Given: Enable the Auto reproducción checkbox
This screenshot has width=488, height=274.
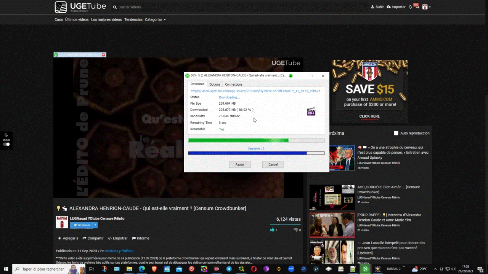Looking at the screenshot, I should [x=396, y=133].
